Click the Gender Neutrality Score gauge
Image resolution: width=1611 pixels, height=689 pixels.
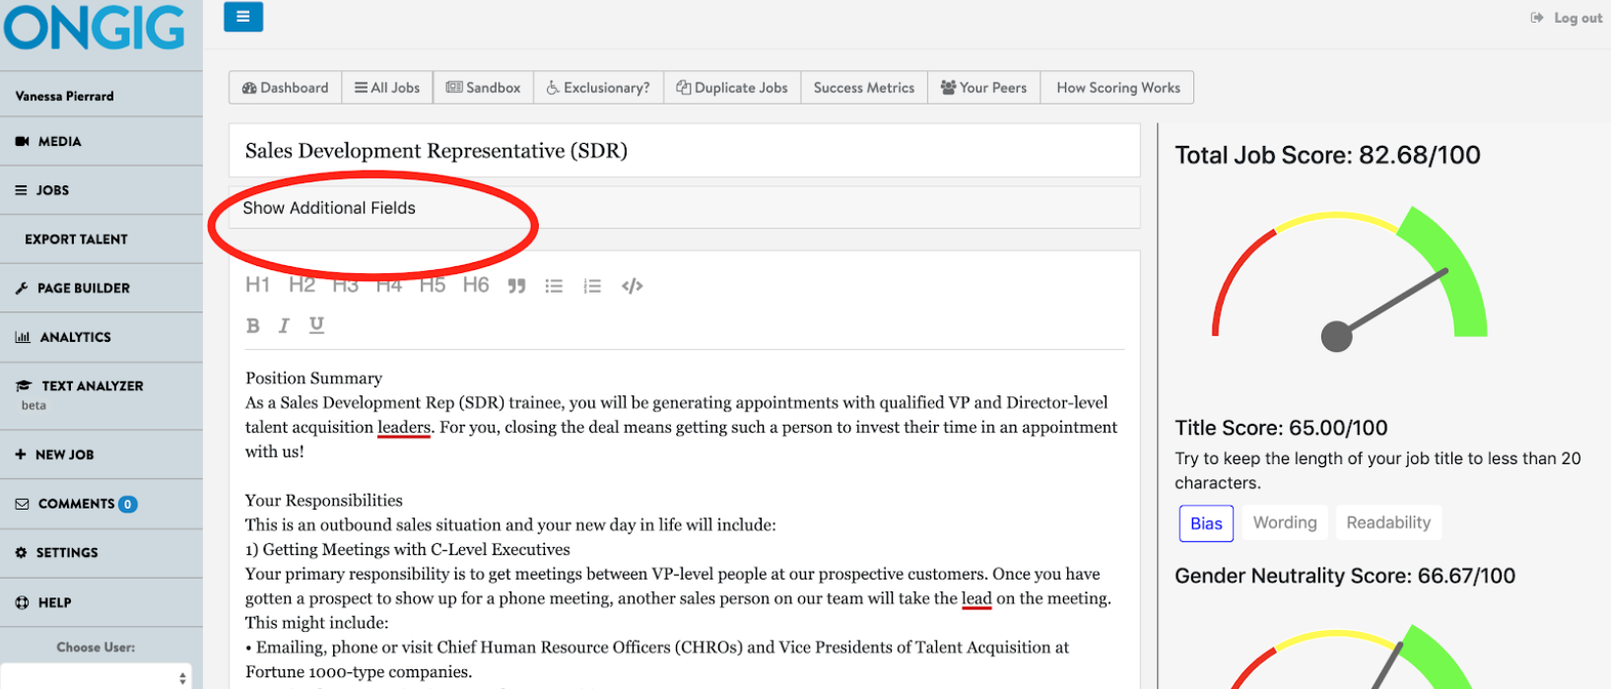1349,656
